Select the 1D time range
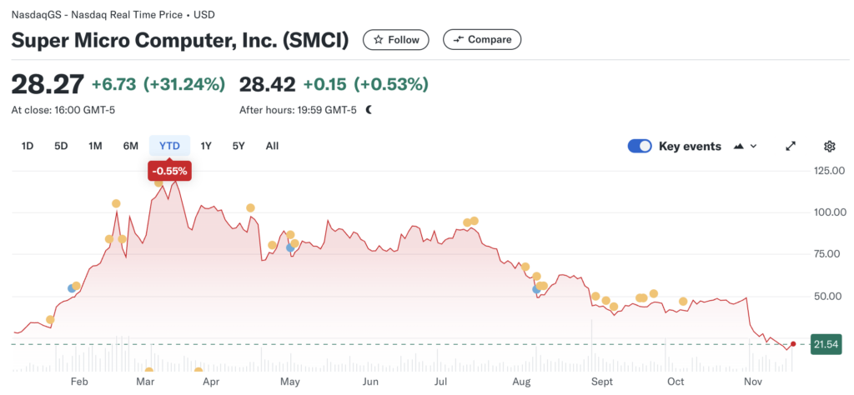 click(28, 146)
